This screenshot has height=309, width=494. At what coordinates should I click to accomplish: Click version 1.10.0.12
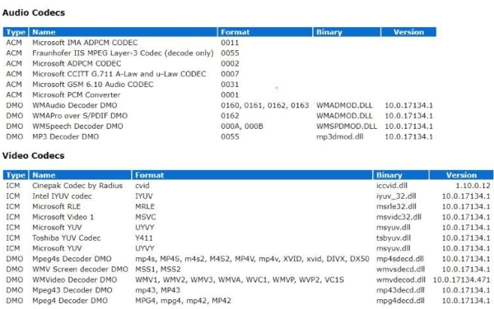coord(473,186)
